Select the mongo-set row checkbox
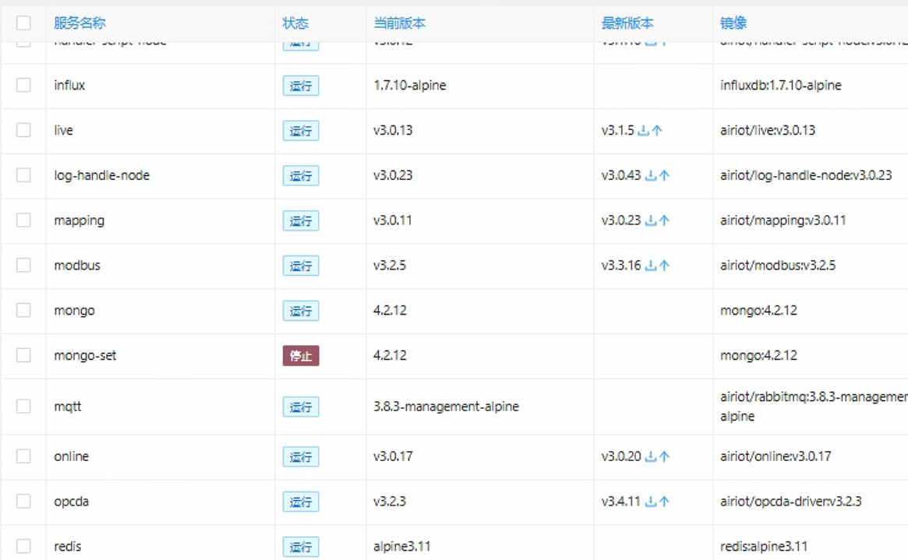 [x=23, y=355]
